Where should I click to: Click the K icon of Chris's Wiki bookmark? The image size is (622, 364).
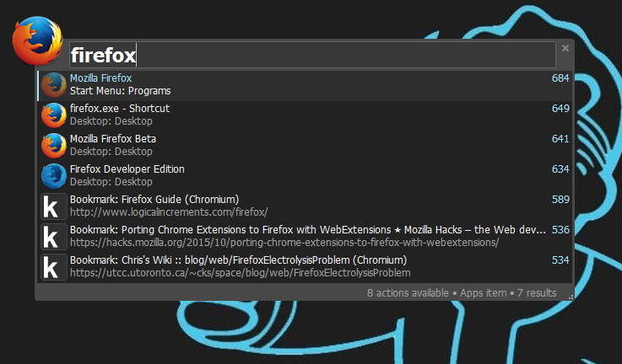click(x=53, y=267)
